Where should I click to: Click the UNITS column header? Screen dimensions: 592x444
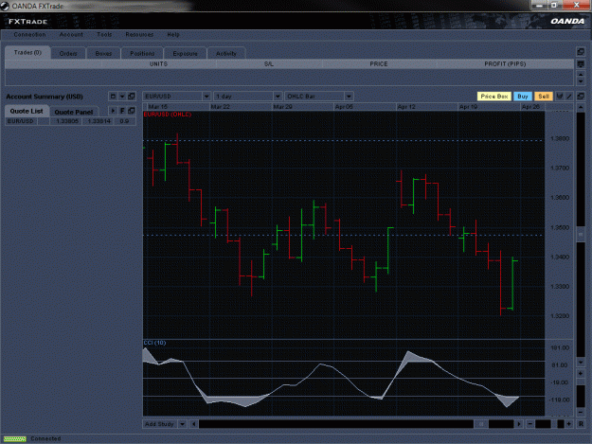pos(158,64)
